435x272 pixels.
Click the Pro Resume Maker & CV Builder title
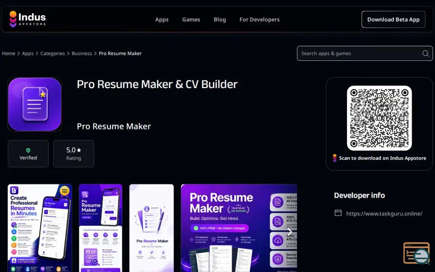[157, 84]
